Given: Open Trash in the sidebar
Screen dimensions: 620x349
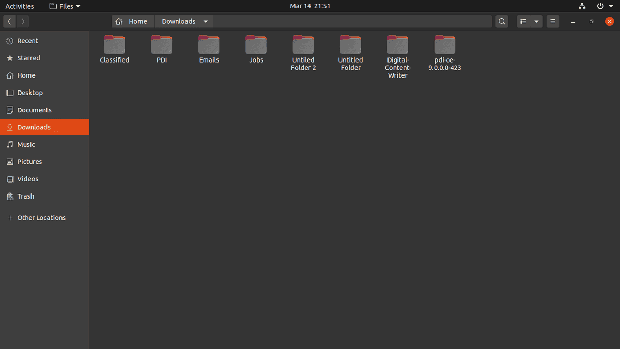Looking at the screenshot, I should click(44, 196).
